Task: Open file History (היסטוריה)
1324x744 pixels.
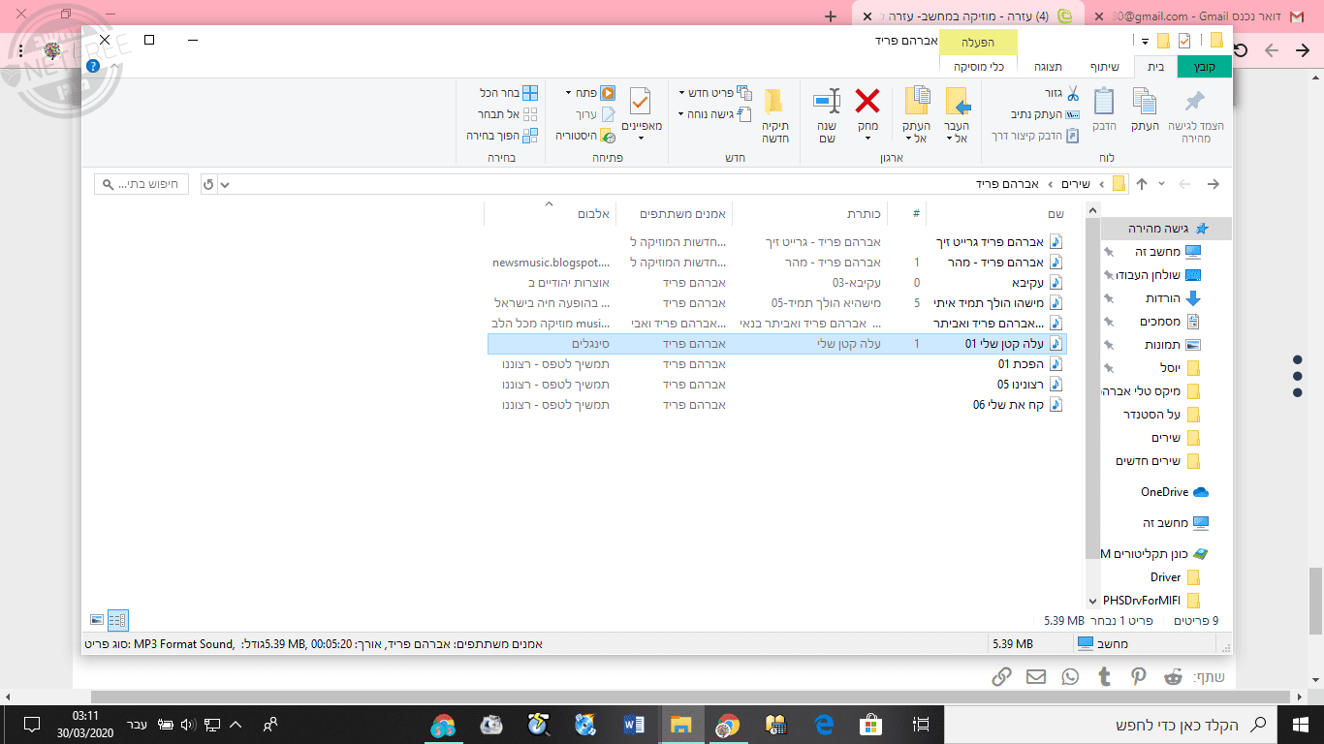Action: pos(585,136)
